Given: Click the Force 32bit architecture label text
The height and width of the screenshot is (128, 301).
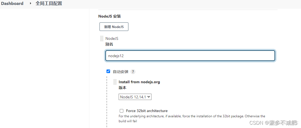Looking at the screenshot, I should pos(147,111).
